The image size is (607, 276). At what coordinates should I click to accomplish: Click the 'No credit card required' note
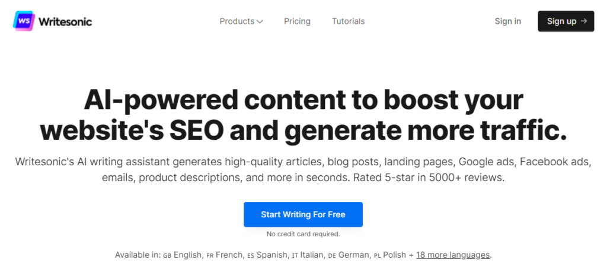pos(303,234)
